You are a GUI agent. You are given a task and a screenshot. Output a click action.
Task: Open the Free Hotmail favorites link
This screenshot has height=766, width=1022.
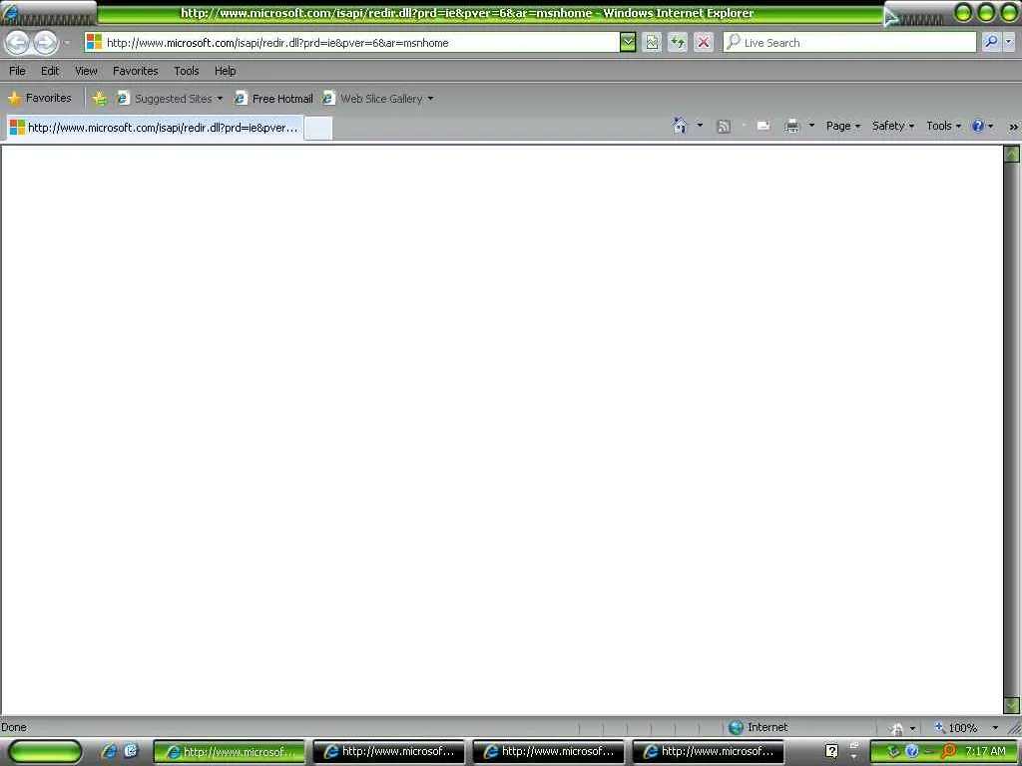(x=273, y=99)
